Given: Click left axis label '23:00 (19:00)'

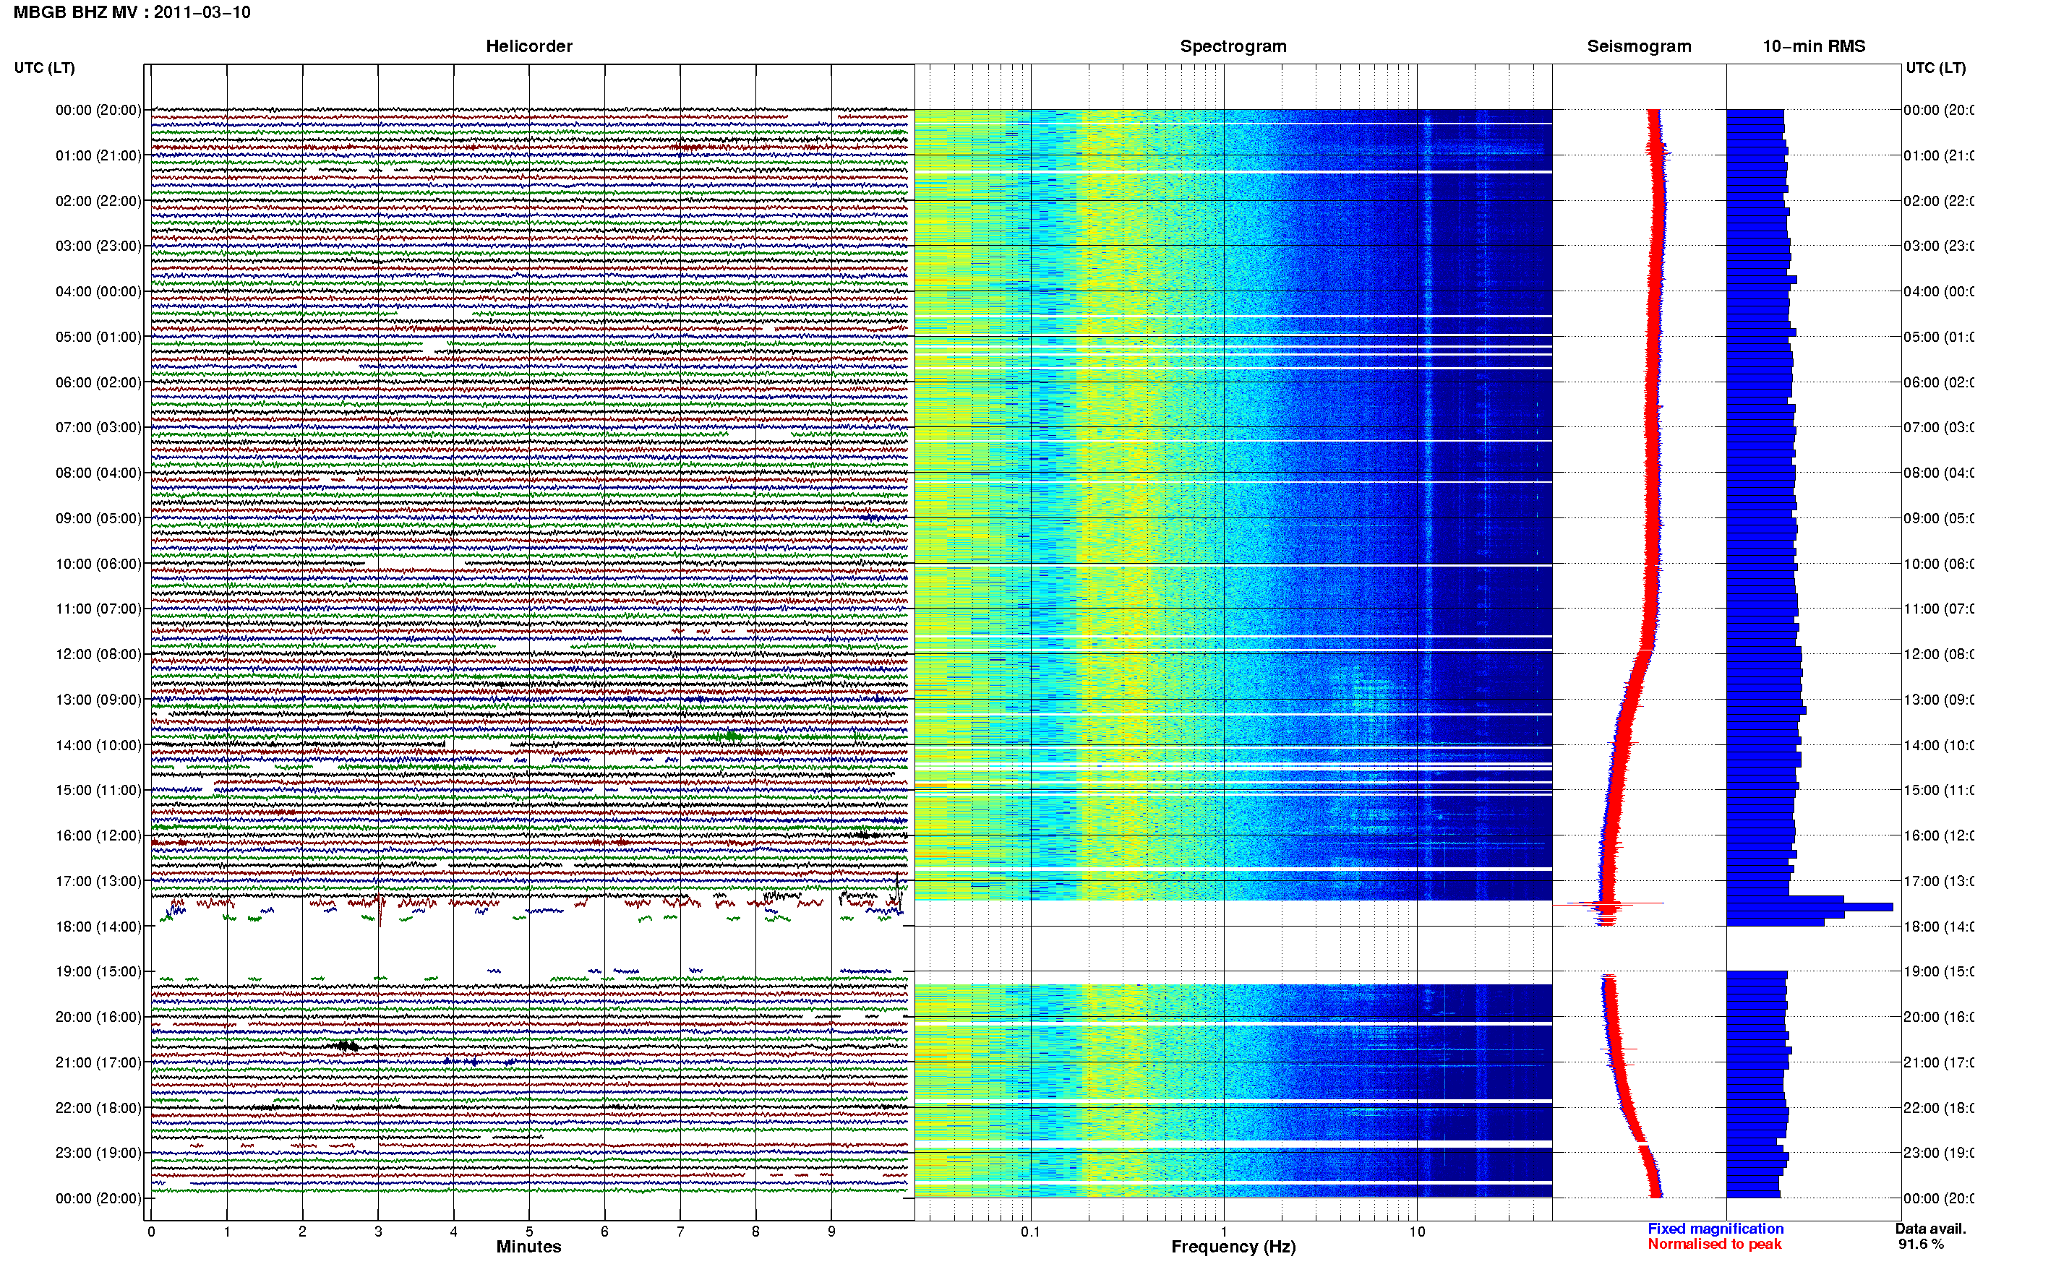Looking at the screenshot, I should click(98, 1153).
